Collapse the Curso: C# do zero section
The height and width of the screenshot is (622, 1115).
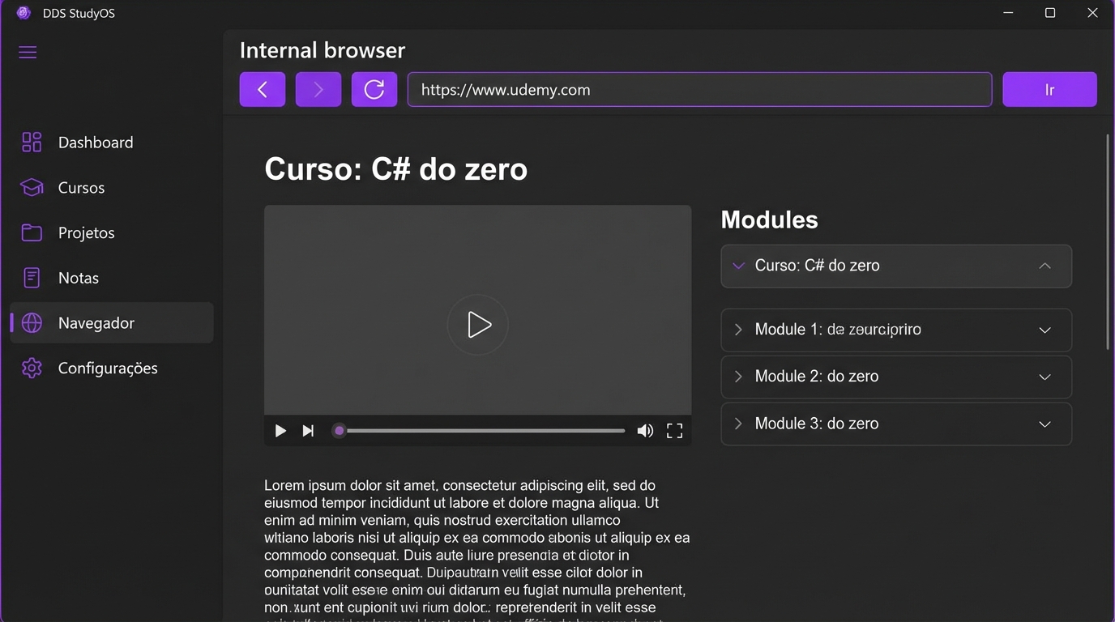coord(1045,266)
